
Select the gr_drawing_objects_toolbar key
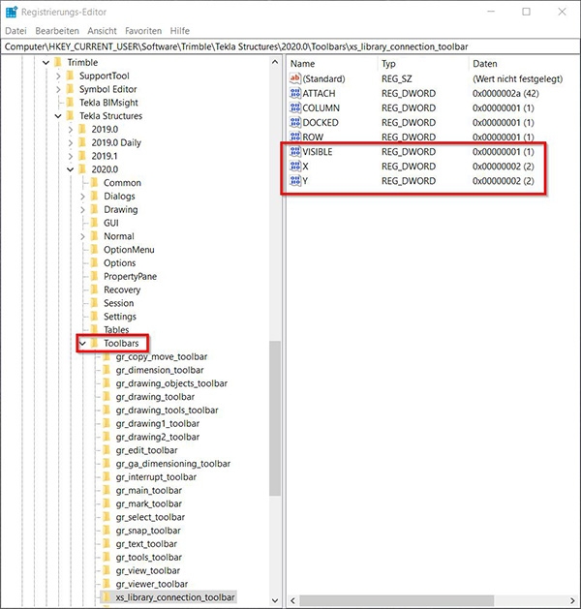click(171, 383)
